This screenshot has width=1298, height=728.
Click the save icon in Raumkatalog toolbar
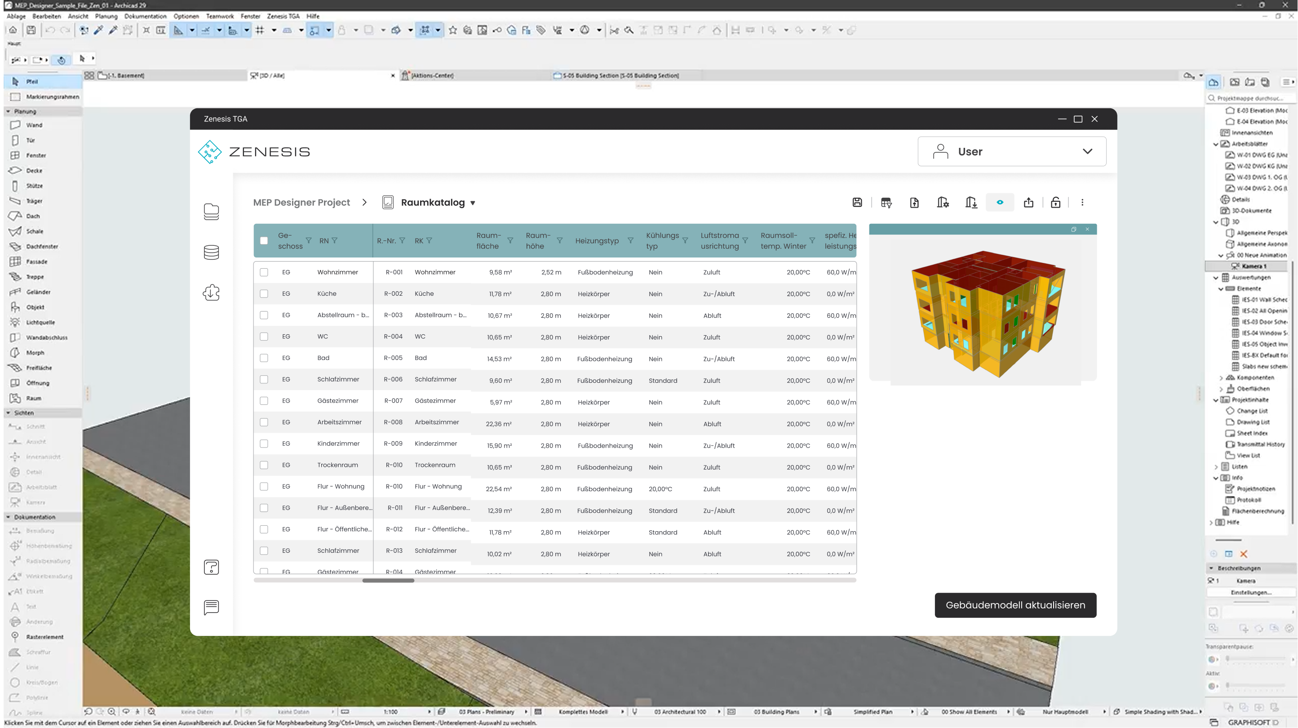857,202
